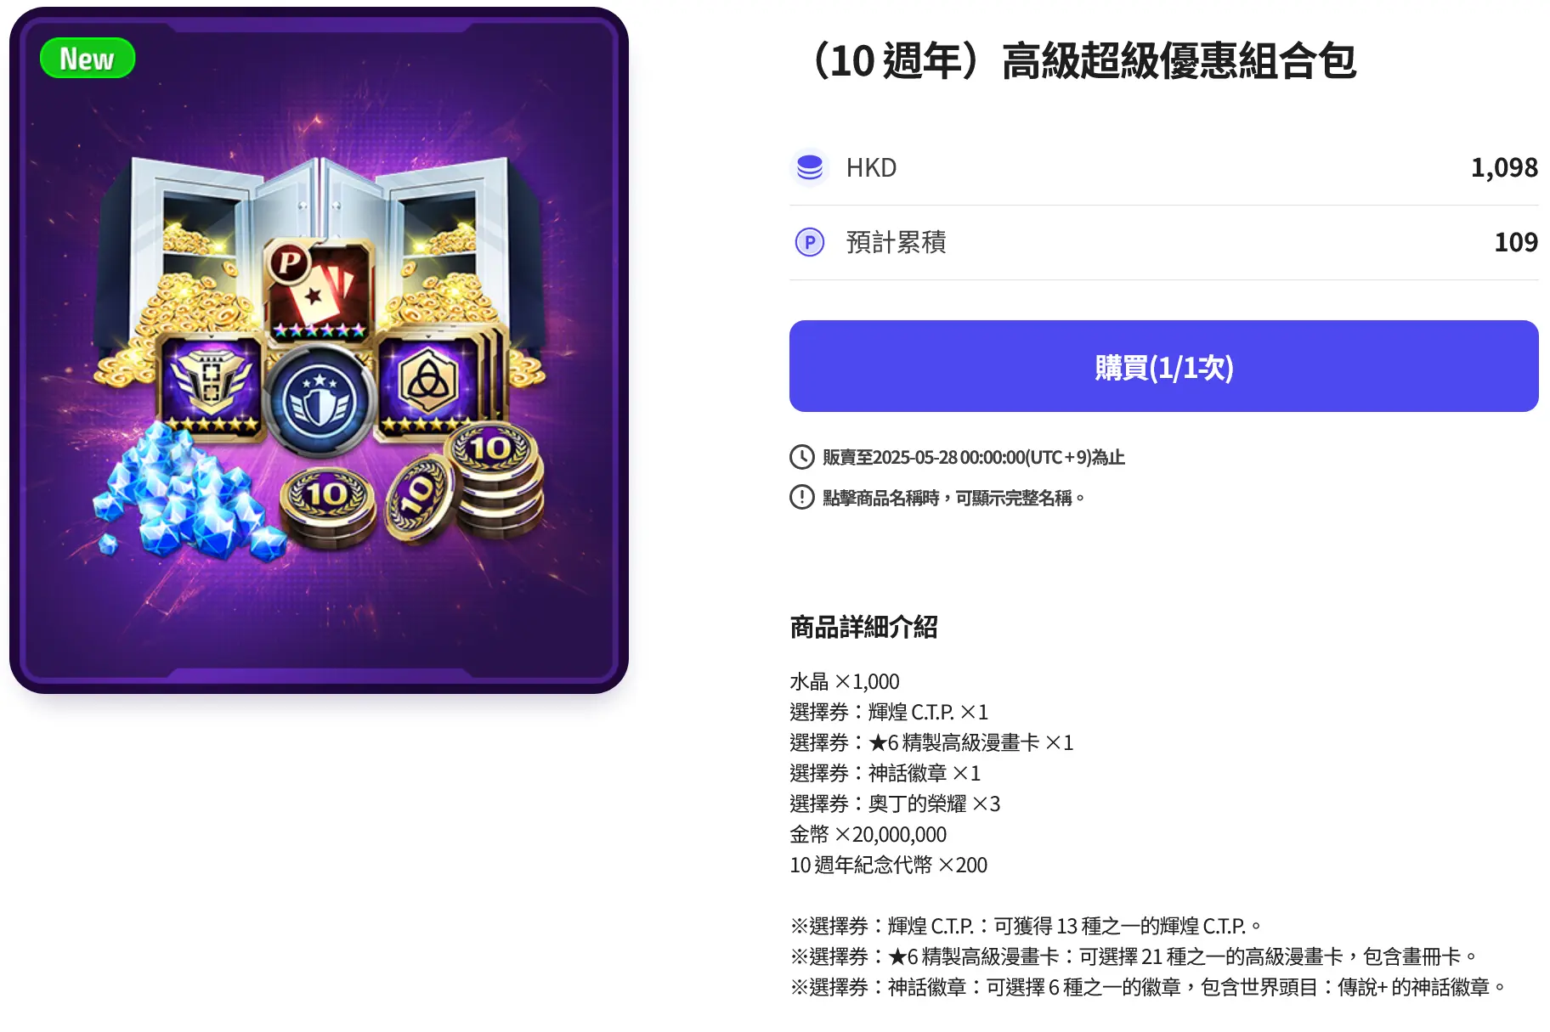The width and height of the screenshot is (1550, 1032).
Task: Click the P card ticket icon in artwork
Action: (x=320, y=290)
